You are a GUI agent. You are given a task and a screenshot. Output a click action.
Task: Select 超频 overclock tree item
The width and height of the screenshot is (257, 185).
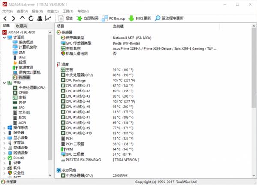(x=20, y=63)
